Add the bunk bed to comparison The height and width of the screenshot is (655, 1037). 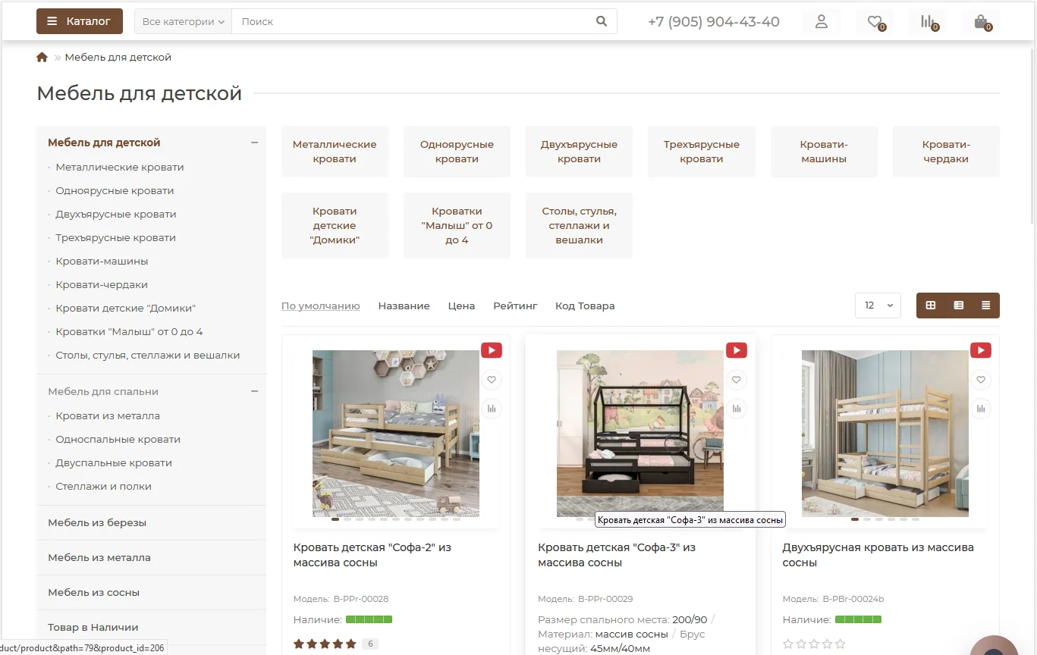click(981, 409)
